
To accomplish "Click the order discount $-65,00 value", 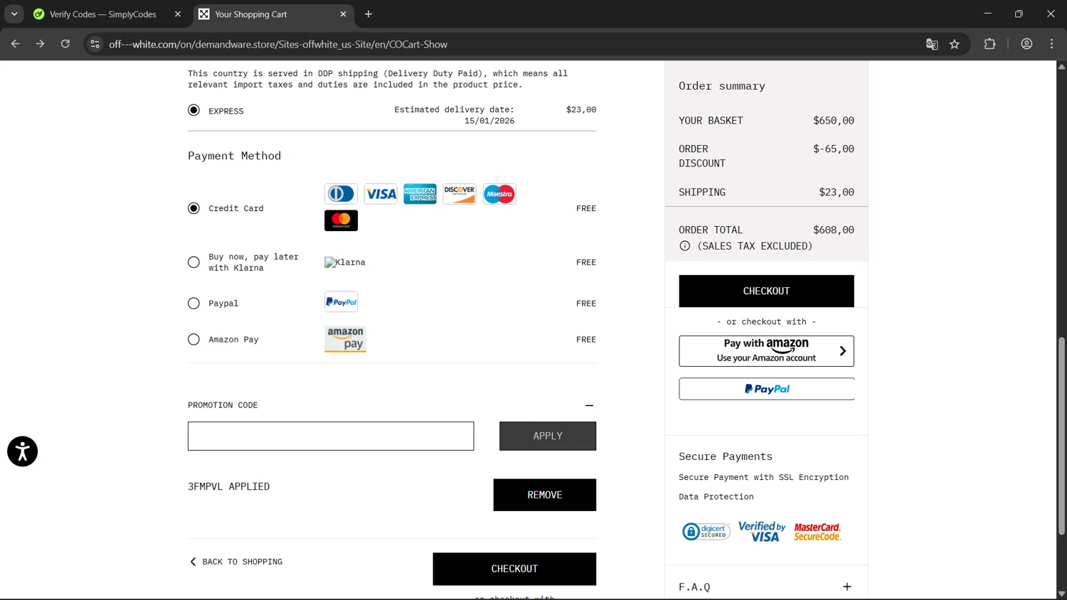I will 834,149.
